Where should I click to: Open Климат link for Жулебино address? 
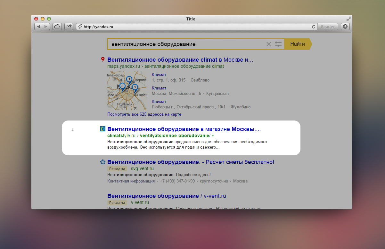click(x=159, y=102)
